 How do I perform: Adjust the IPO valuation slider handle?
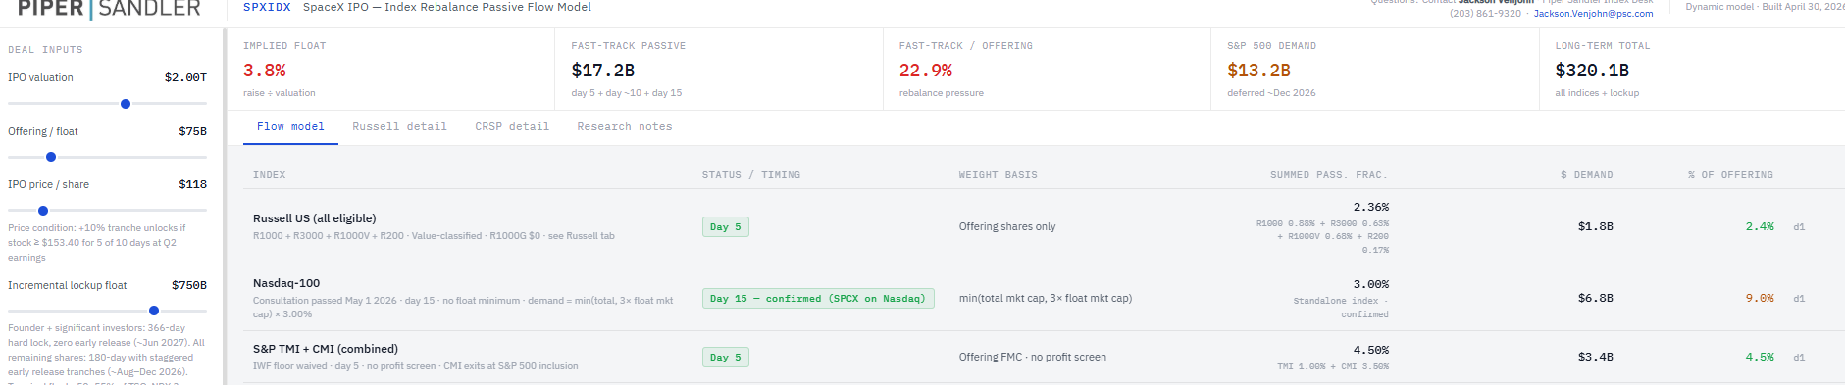[x=126, y=104]
